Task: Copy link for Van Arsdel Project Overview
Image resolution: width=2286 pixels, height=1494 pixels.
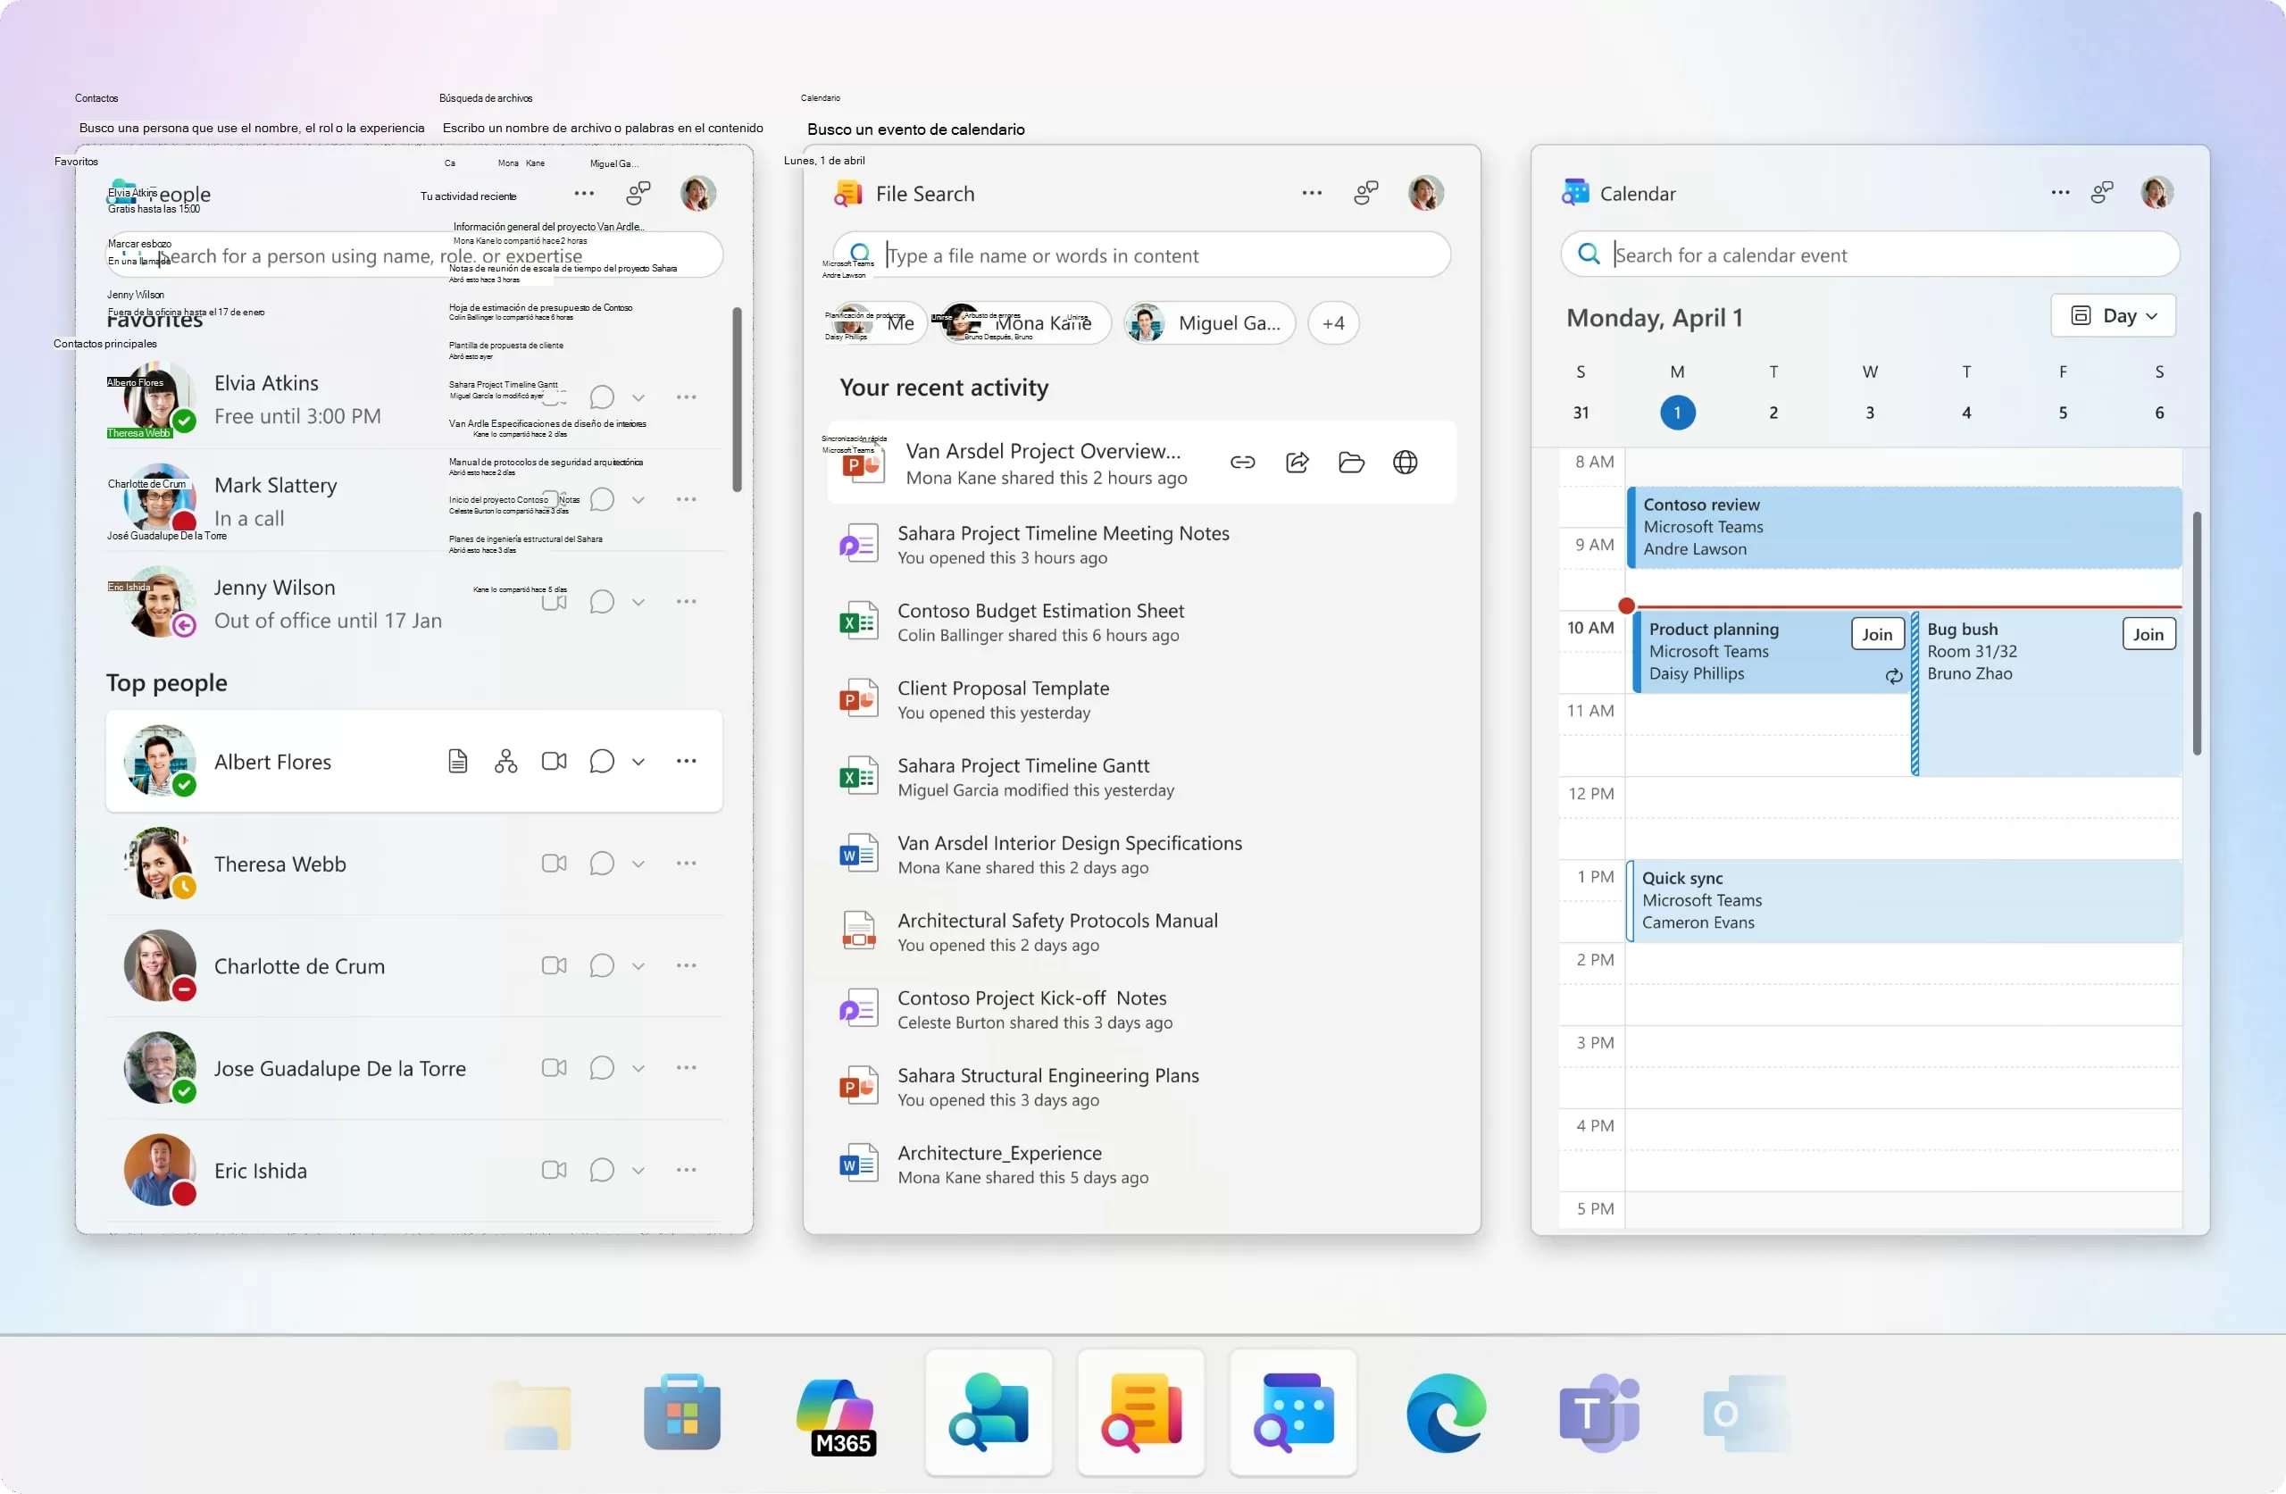Action: pyautogui.click(x=1242, y=463)
